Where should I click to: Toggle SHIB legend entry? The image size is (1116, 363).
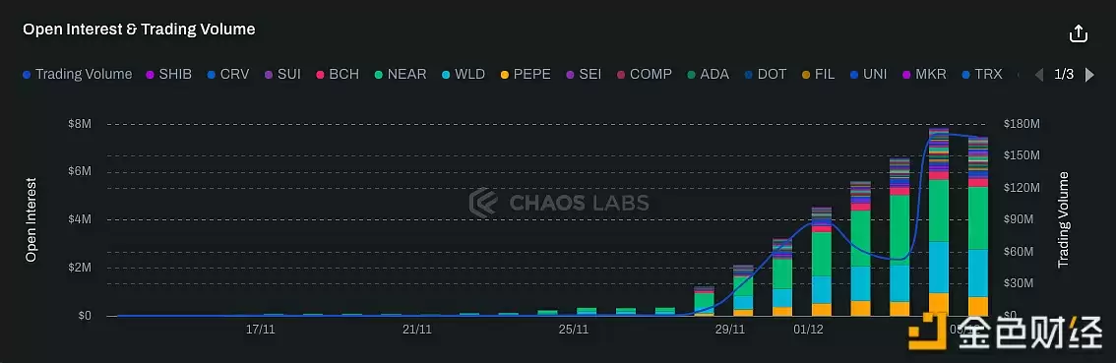point(168,74)
